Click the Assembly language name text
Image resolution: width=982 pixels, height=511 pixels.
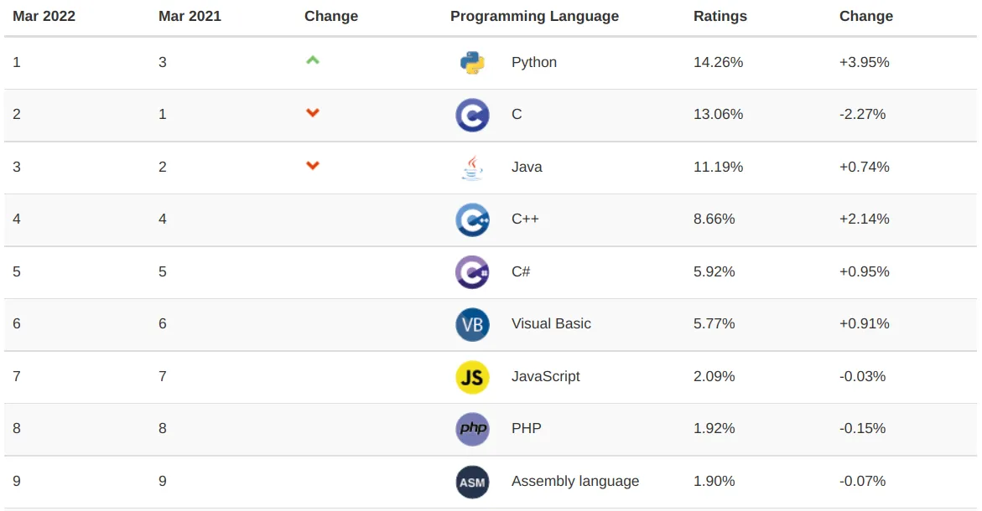click(x=574, y=481)
